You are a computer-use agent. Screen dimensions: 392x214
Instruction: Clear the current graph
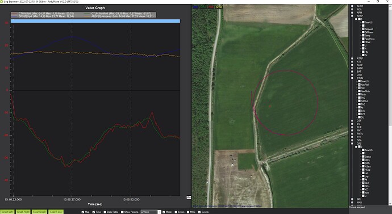click(x=39, y=212)
